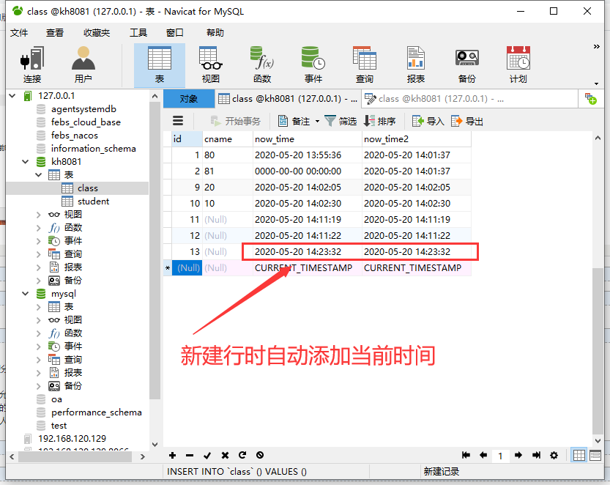Go to first page of records
The height and width of the screenshot is (485, 610).
coord(466,455)
